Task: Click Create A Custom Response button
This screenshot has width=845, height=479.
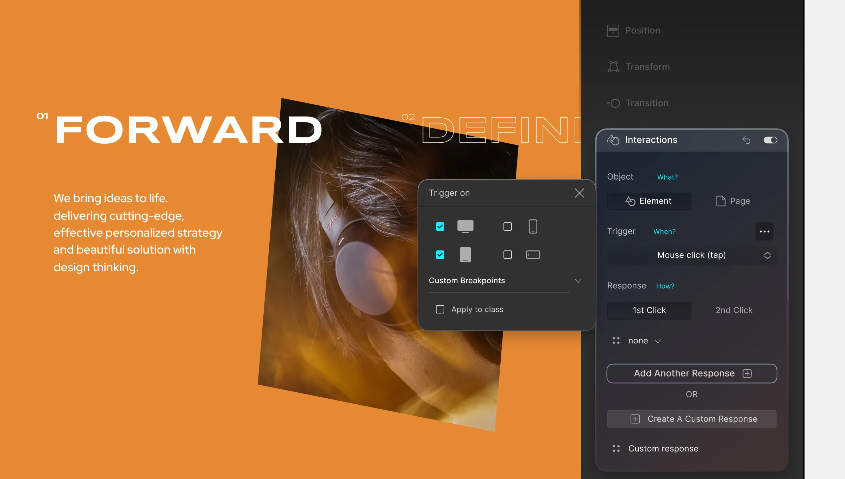Action: pyautogui.click(x=691, y=419)
